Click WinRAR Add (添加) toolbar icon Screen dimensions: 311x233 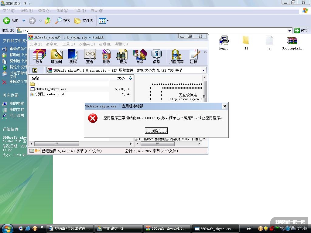coord(39,56)
